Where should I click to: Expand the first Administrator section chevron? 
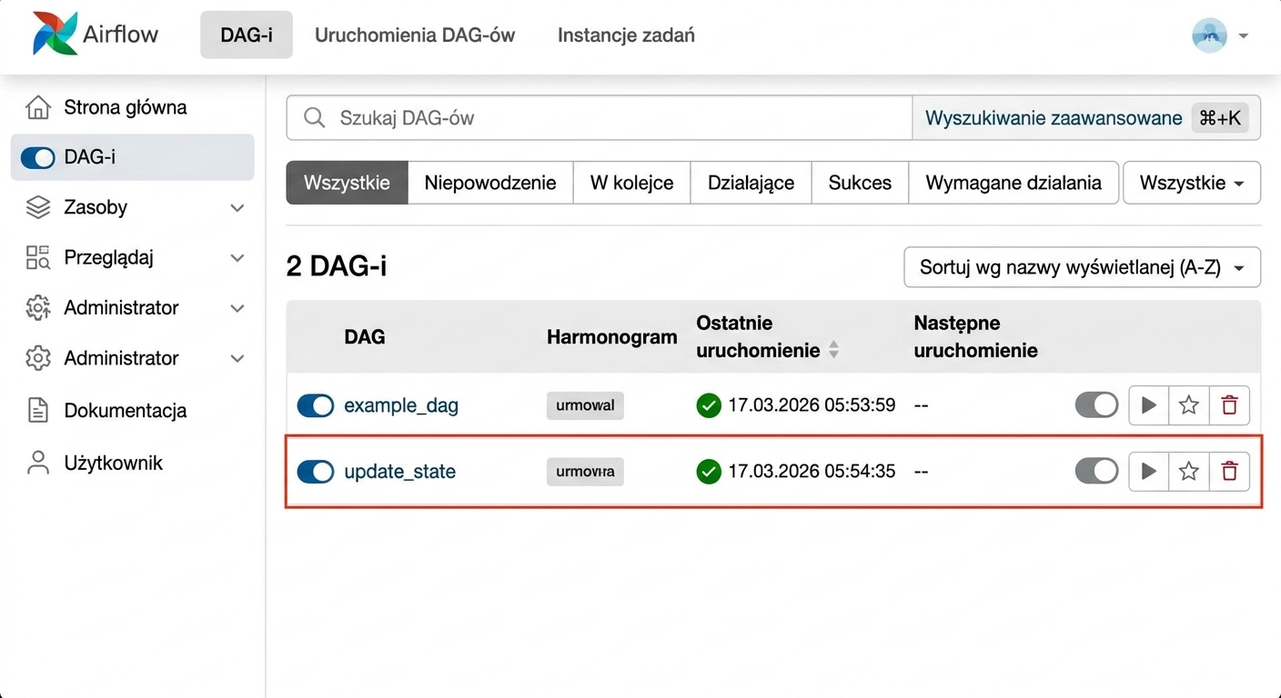(237, 308)
